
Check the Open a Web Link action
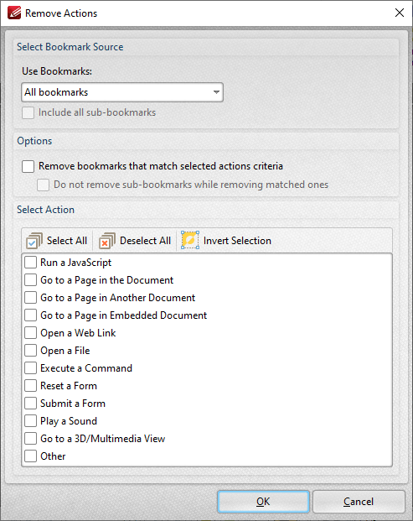tap(30, 333)
